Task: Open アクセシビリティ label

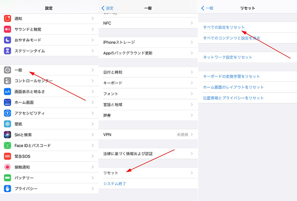Action: click(x=30, y=113)
